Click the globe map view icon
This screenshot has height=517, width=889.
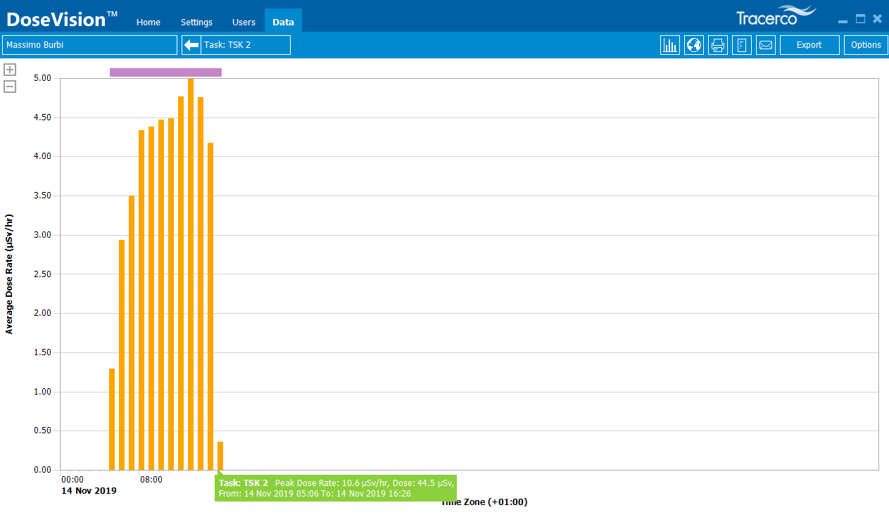coord(694,45)
